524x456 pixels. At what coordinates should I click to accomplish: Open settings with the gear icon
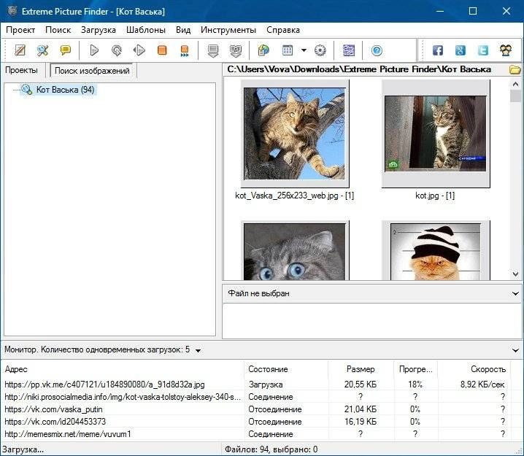point(320,50)
